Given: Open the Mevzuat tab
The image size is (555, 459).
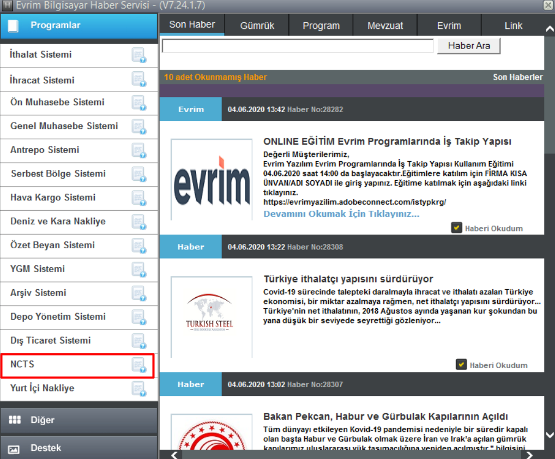Looking at the screenshot, I should (x=385, y=26).
